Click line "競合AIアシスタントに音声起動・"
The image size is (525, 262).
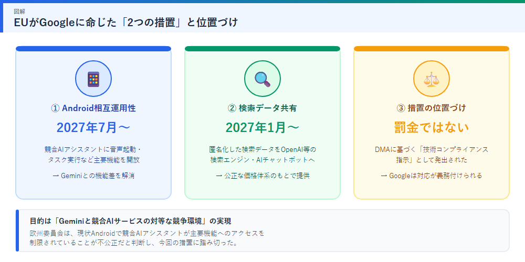tap(93, 149)
